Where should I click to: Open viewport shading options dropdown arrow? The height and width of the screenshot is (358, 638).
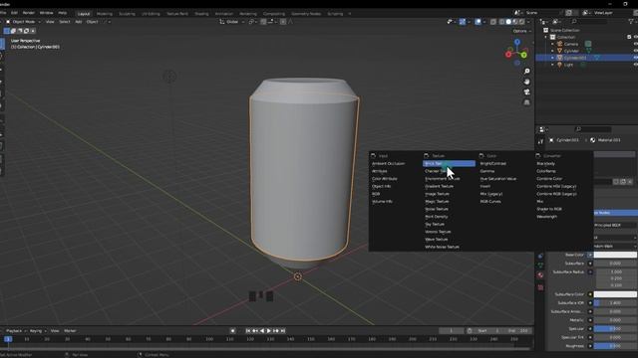pyautogui.click(x=529, y=22)
